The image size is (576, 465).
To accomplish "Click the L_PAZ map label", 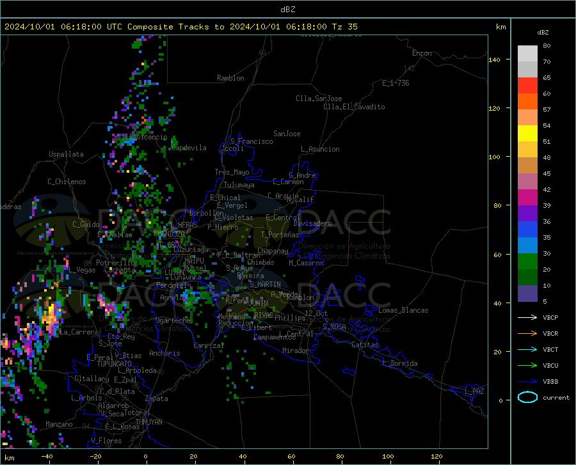I will point(474,391).
